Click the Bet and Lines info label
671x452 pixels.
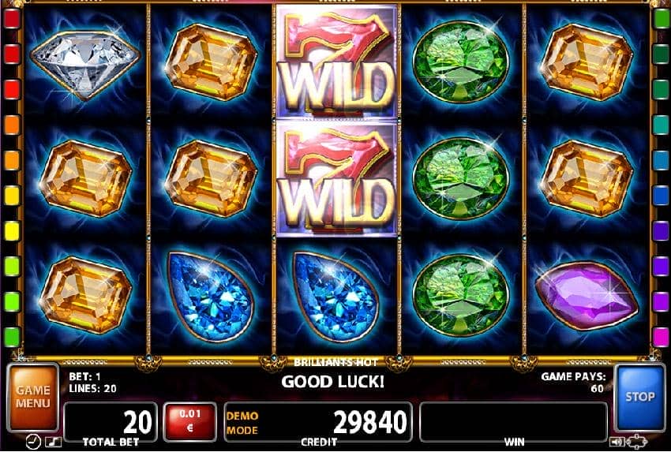pyautogui.click(x=92, y=383)
